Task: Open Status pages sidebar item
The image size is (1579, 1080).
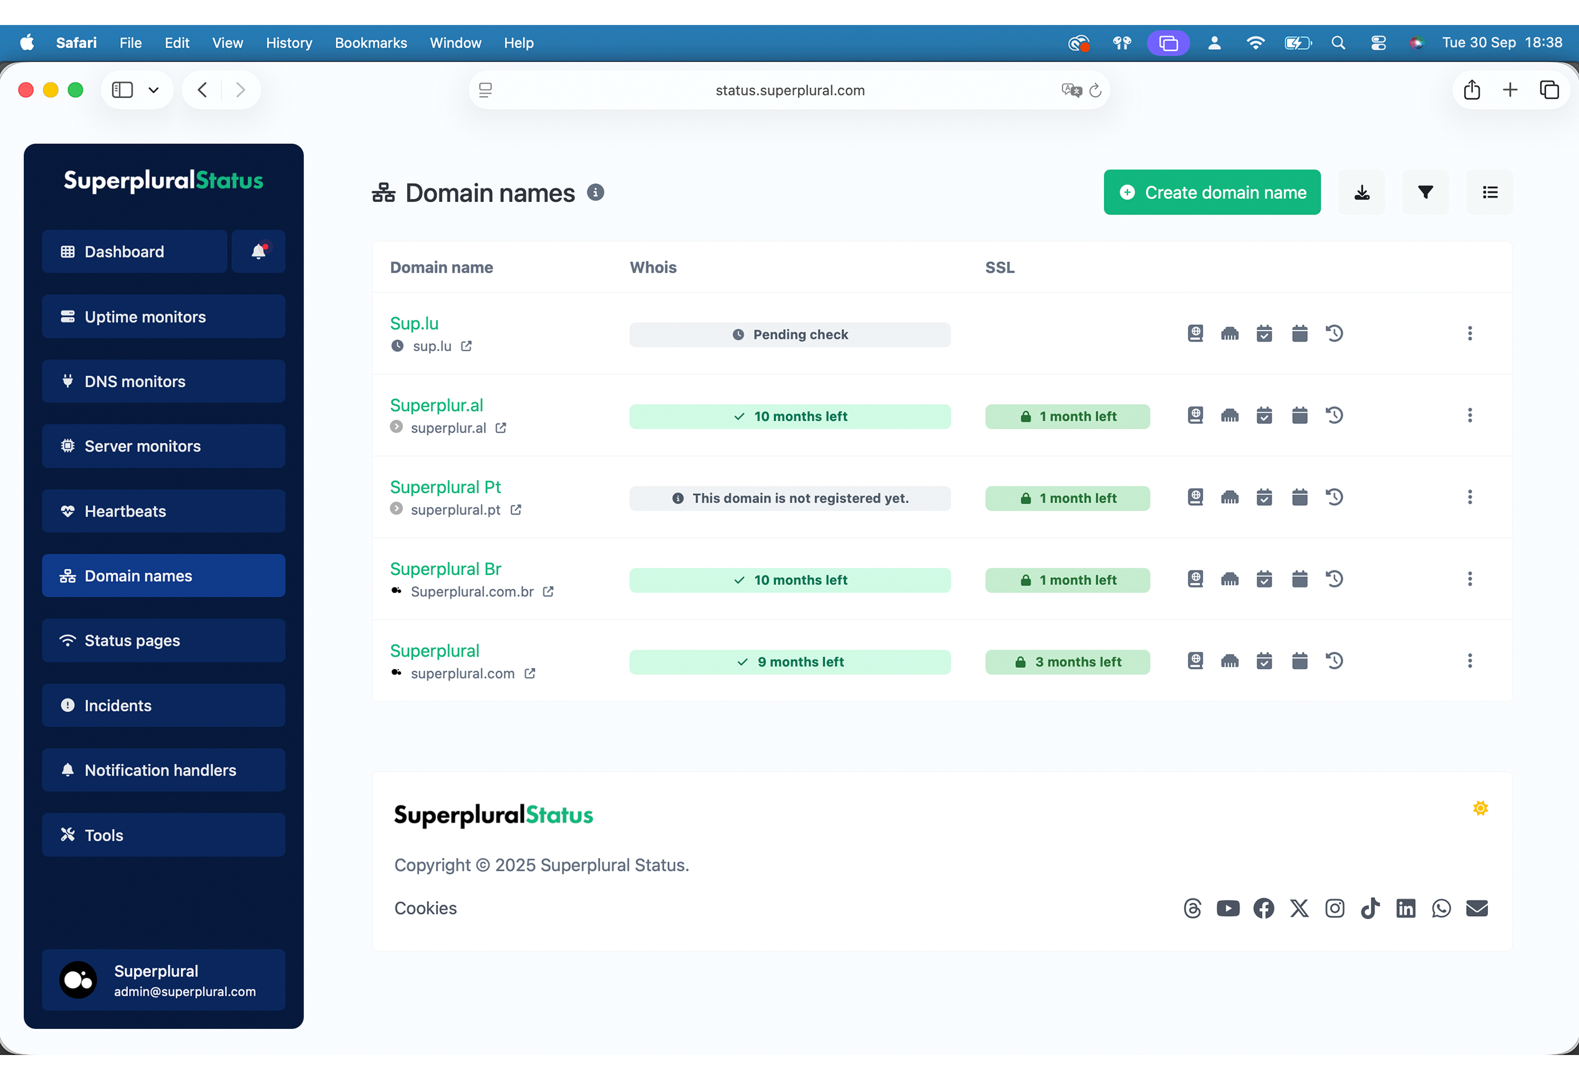Action: click(164, 640)
